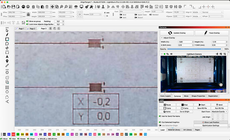Toggle Lock inner objects switch

coord(27,24)
